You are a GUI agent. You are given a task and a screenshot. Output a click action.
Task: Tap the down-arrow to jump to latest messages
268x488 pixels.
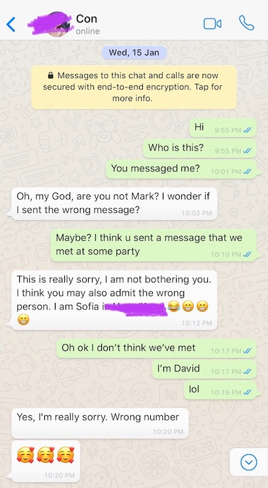click(x=249, y=462)
